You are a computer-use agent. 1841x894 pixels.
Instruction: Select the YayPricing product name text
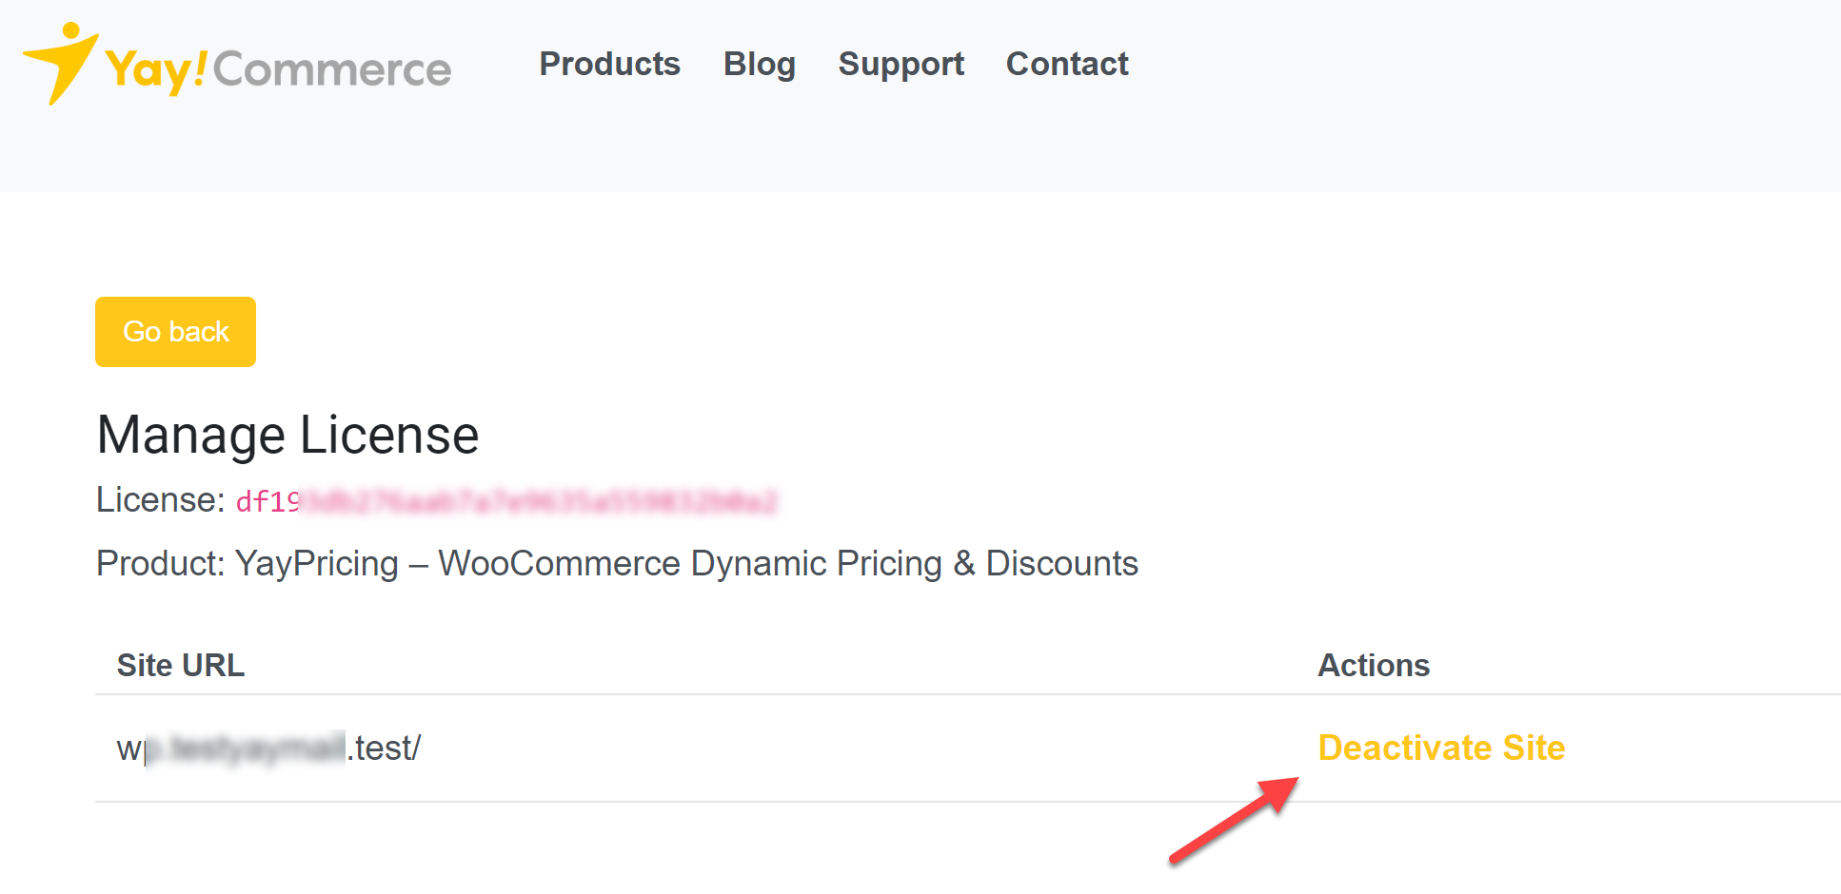click(685, 563)
